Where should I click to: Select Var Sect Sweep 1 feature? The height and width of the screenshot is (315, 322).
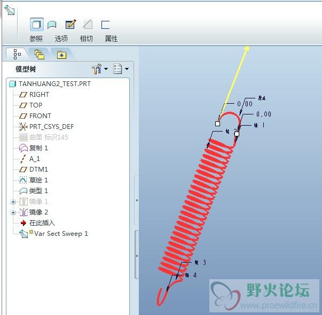point(61,234)
